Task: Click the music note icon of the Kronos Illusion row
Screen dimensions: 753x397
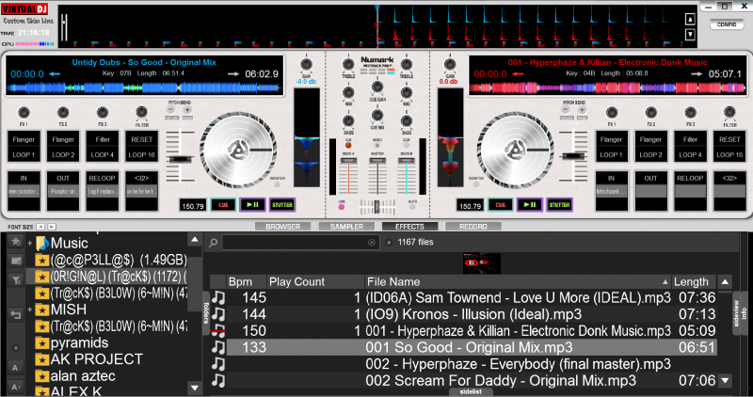Action: (218, 314)
